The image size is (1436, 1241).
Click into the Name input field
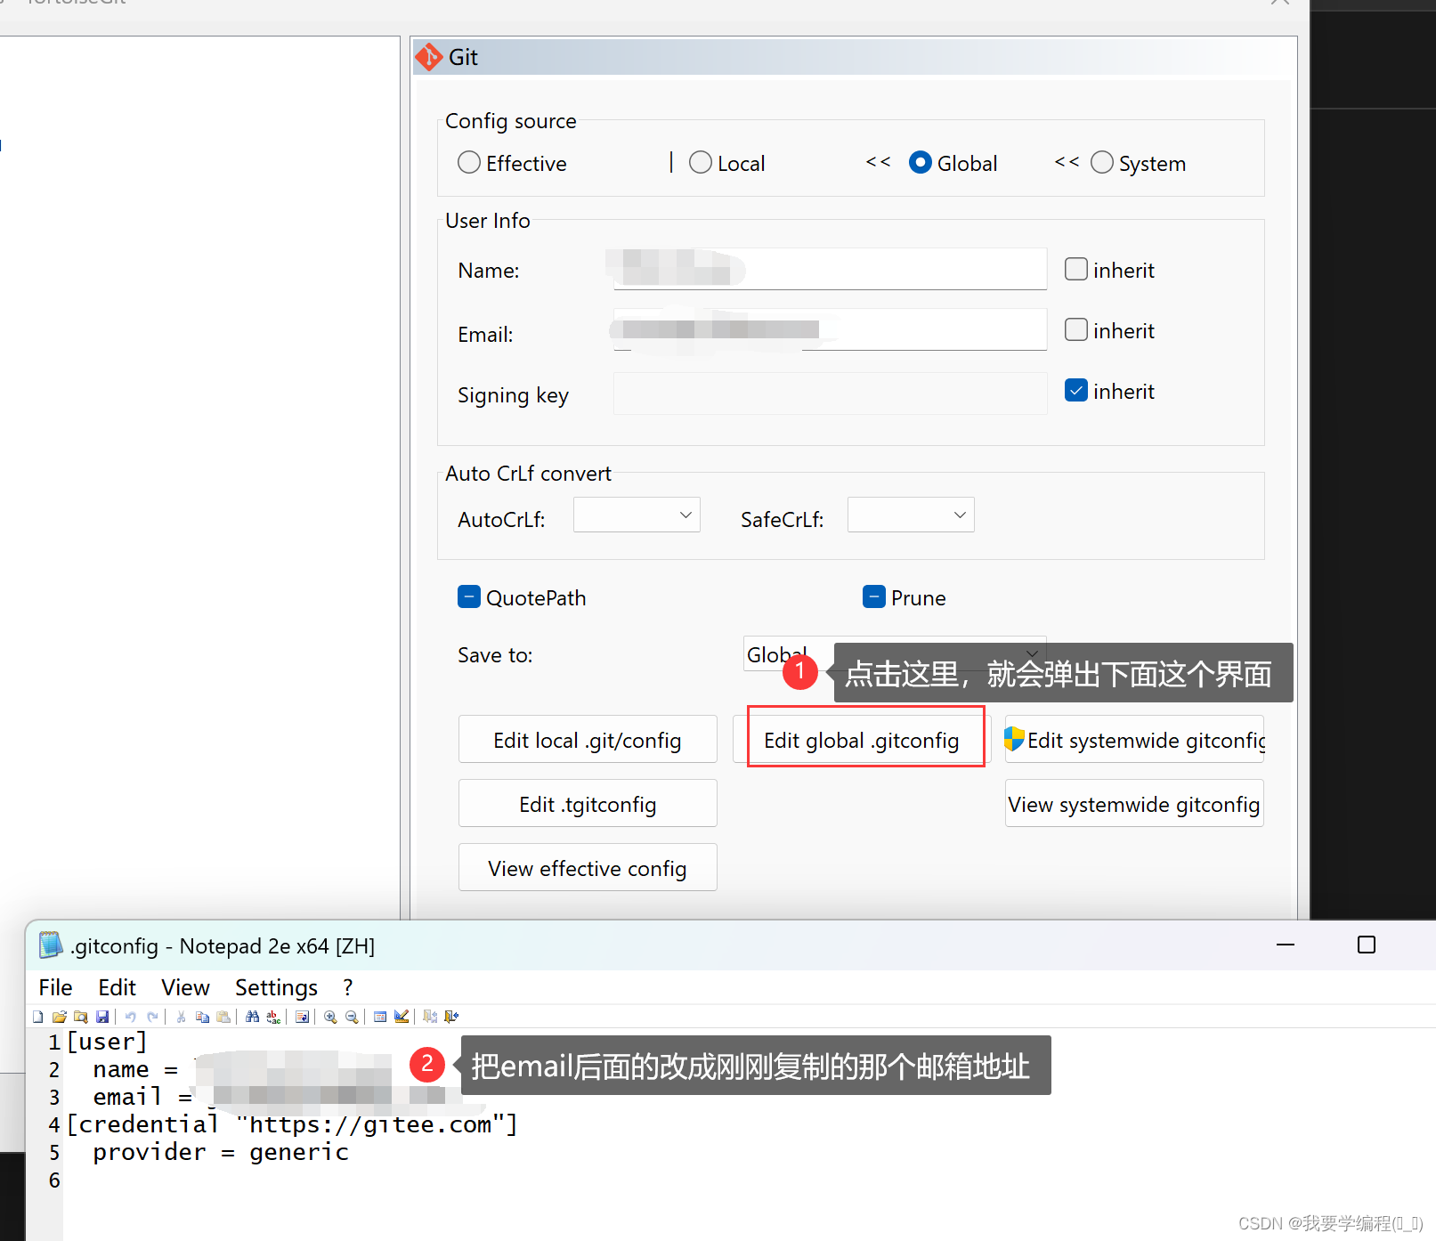830,269
